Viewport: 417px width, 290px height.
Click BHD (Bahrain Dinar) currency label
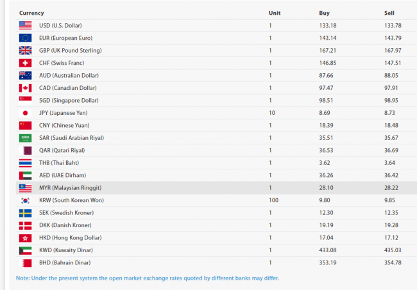point(65,263)
